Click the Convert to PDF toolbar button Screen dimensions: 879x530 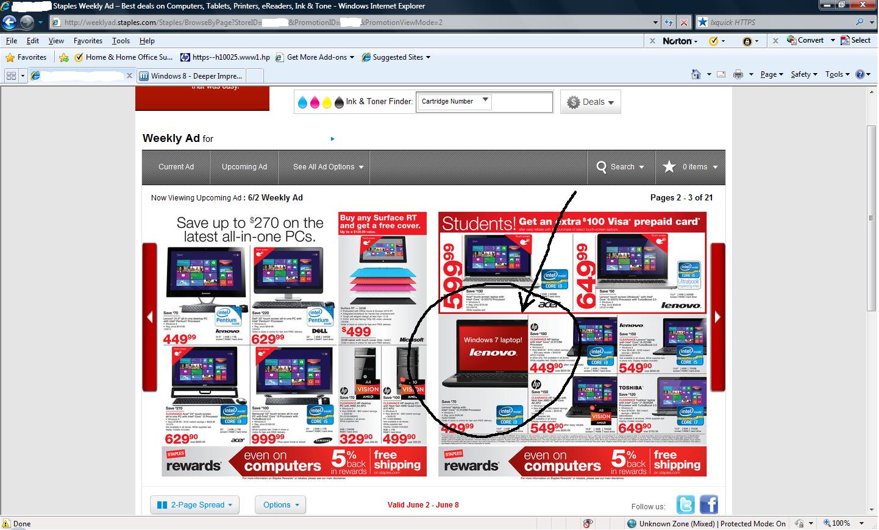805,40
